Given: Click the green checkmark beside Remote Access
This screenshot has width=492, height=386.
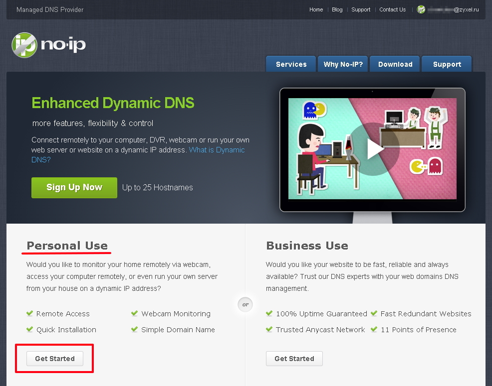Looking at the screenshot, I should (30, 314).
